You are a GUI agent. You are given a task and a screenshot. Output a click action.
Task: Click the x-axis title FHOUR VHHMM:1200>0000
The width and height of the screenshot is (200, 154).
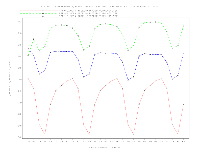pos(105,147)
